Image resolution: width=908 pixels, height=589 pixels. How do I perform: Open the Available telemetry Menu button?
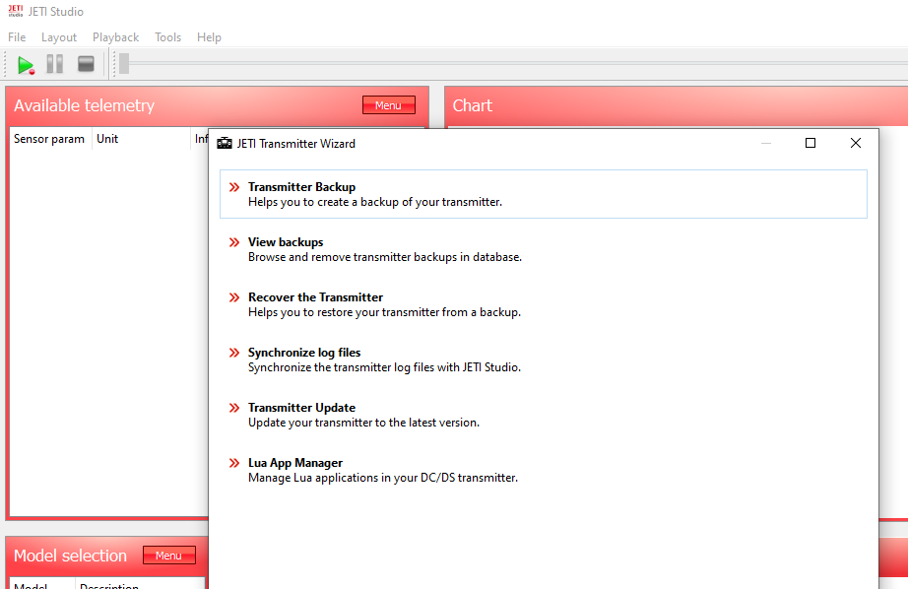coord(389,105)
